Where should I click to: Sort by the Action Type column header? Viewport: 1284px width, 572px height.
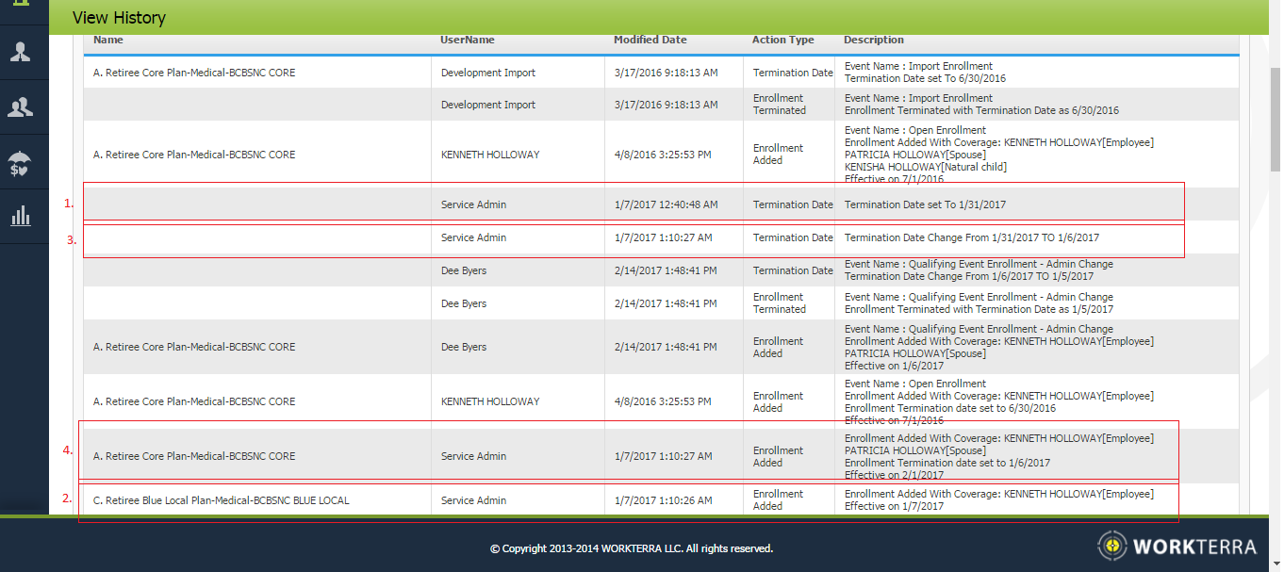pyautogui.click(x=782, y=41)
